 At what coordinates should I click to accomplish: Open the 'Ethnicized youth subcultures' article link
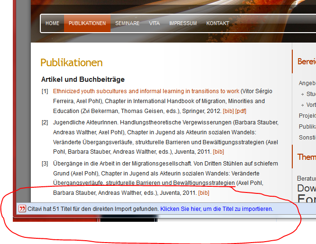click(146, 91)
